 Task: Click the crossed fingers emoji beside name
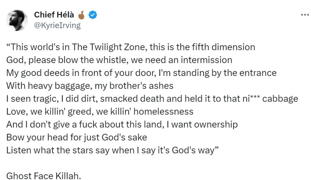[81, 15]
